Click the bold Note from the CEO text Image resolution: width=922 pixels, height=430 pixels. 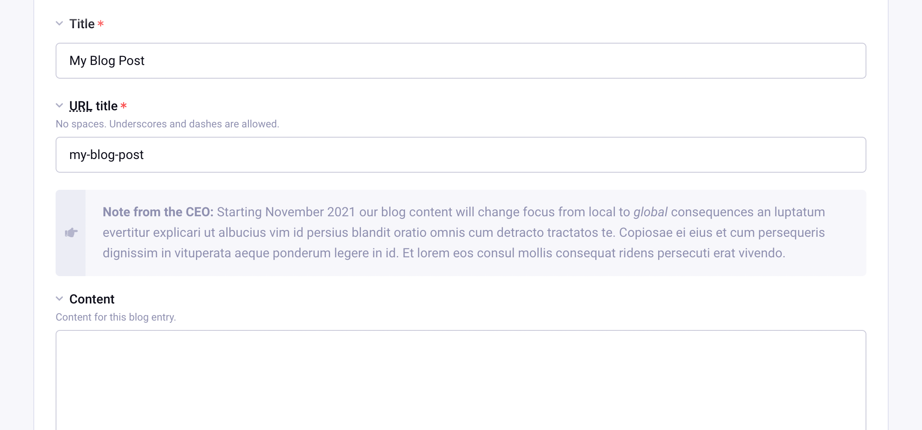pyautogui.click(x=158, y=212)
